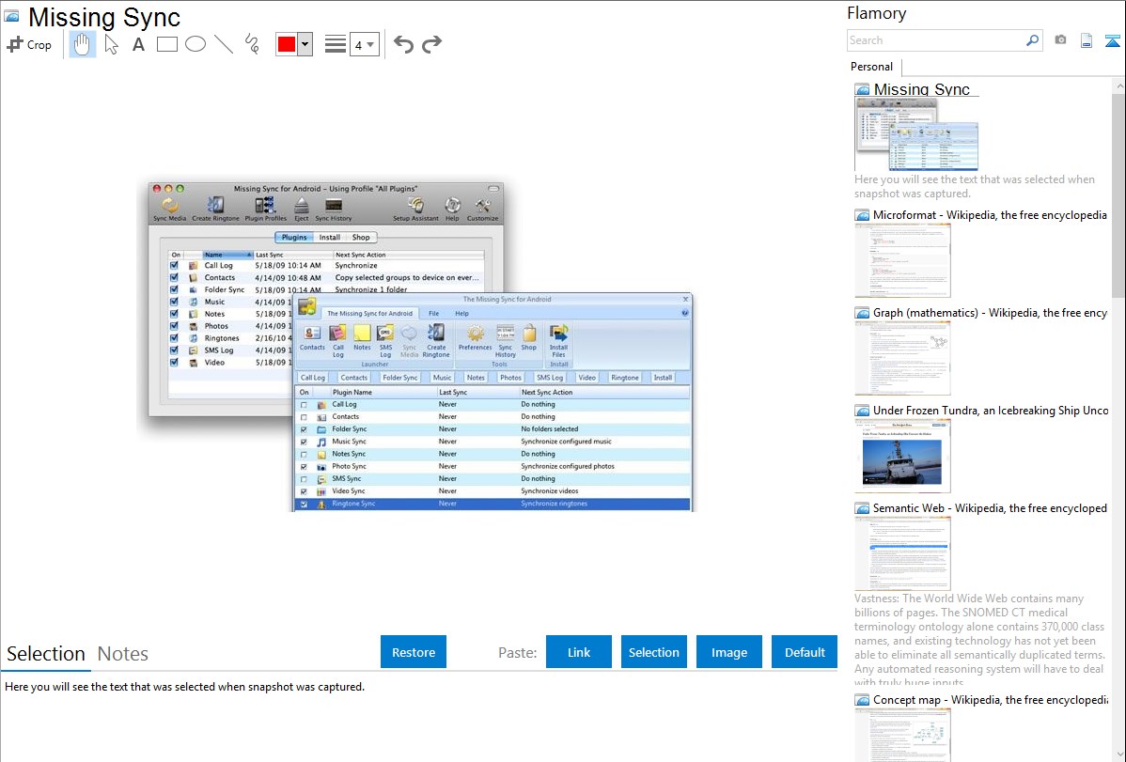Undo the last annotation

point(403,44)
